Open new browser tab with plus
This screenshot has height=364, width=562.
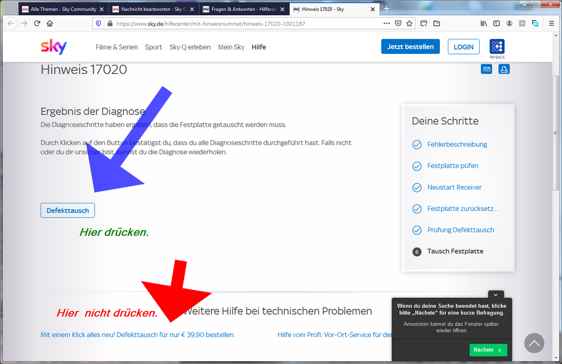[386, 9]
